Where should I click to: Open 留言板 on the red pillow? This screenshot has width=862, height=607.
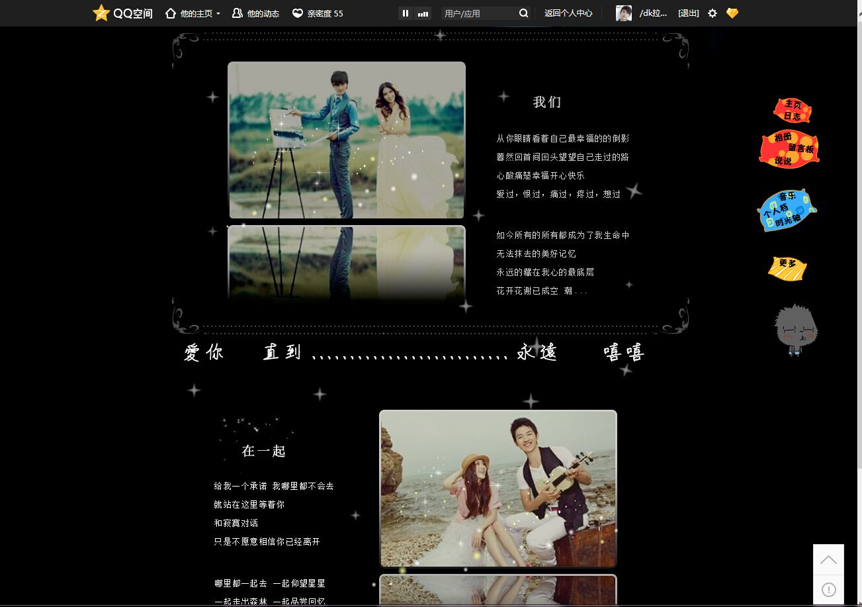click(801, 149)
